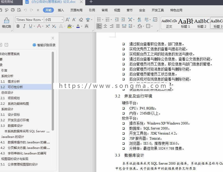Open the sort icon in paragraph group

[x=139, y=19]
